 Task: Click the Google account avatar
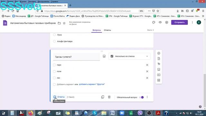(x=199, y=22)
